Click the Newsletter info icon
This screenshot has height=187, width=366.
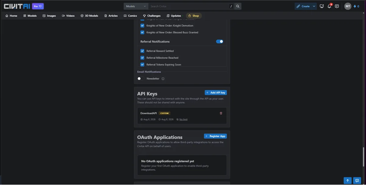click(x=163, y=79)
